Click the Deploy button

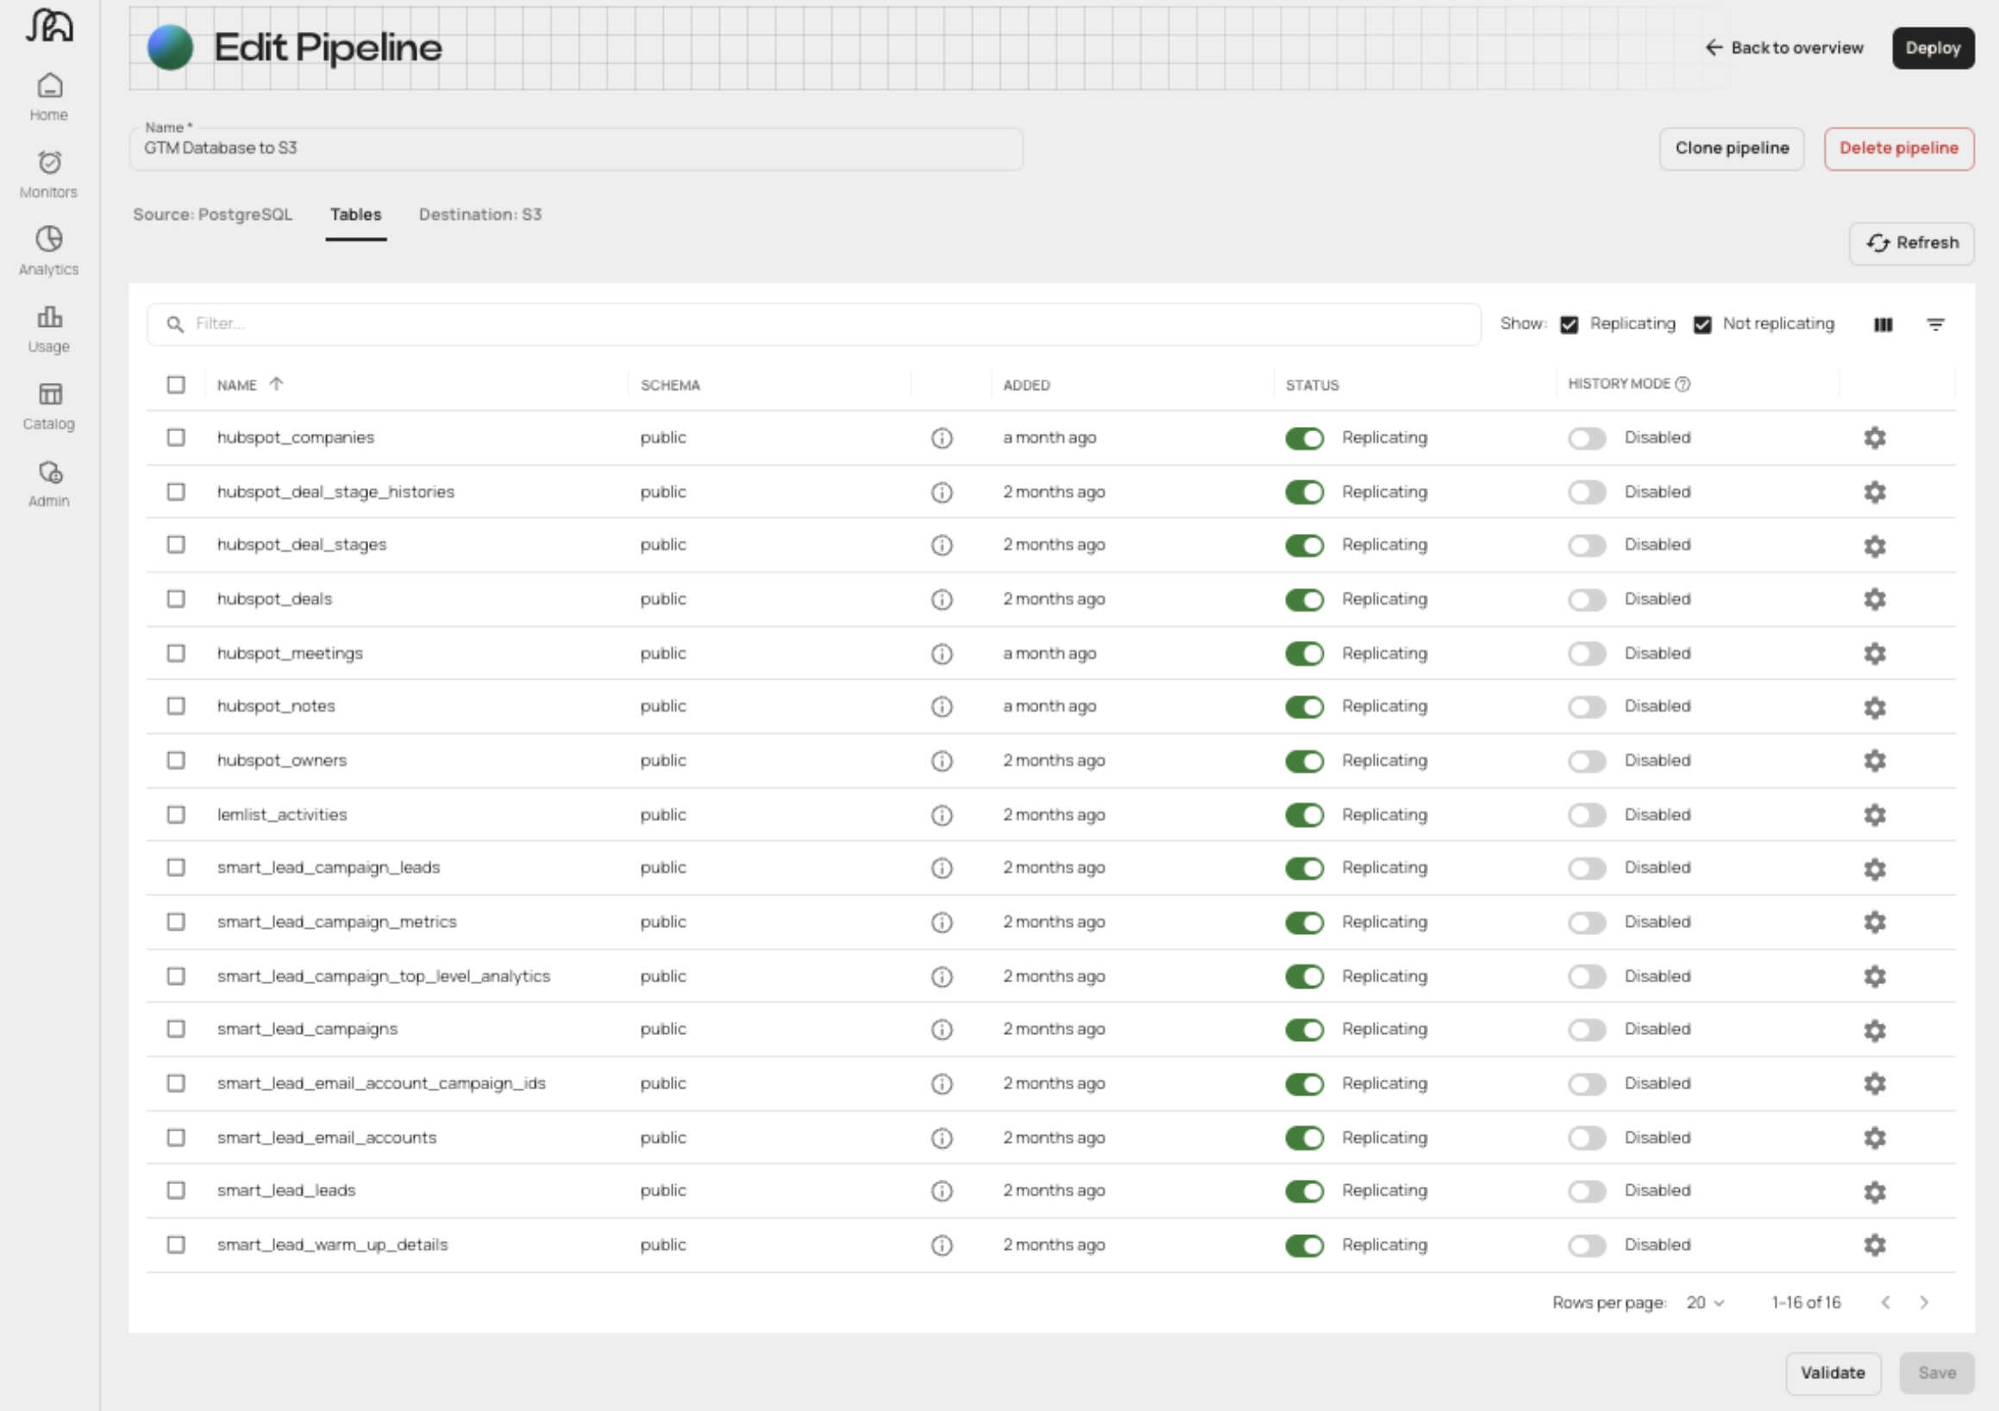(1932, 48)
